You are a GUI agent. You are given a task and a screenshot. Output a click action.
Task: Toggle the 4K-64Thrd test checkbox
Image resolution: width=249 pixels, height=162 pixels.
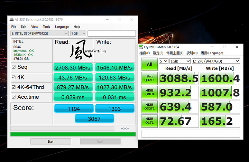13,87
